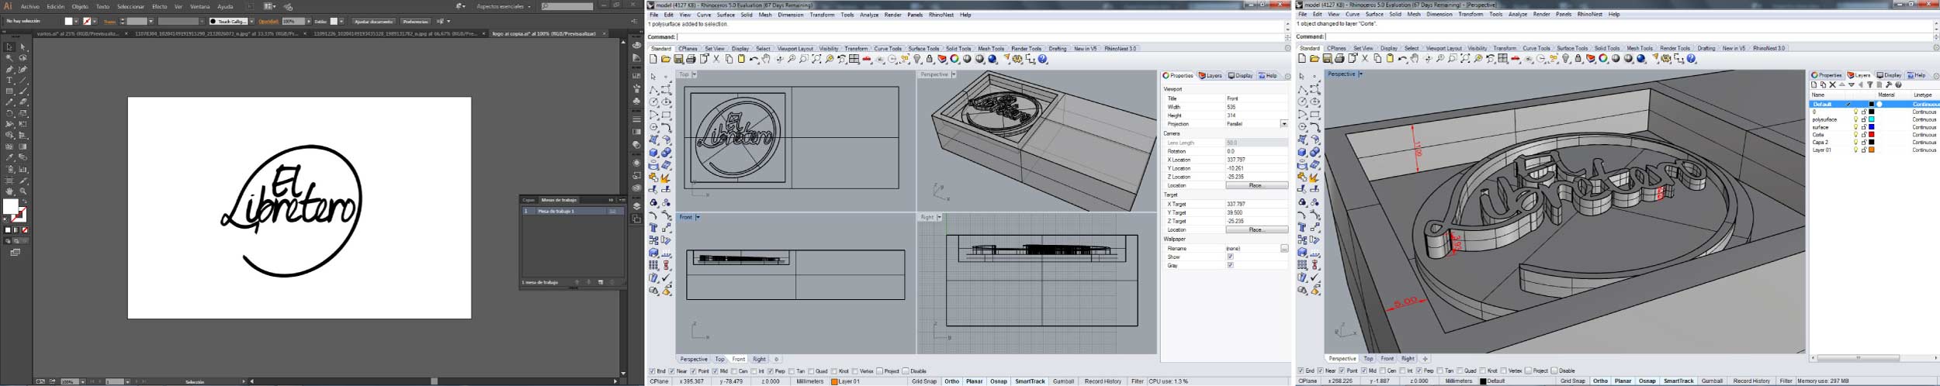Image resolution: width=1940 pixels, height=386 pixels.
Task: Click Cut scissors icon in Rhino Properties-panel window
Action: [x=716, y=59]
